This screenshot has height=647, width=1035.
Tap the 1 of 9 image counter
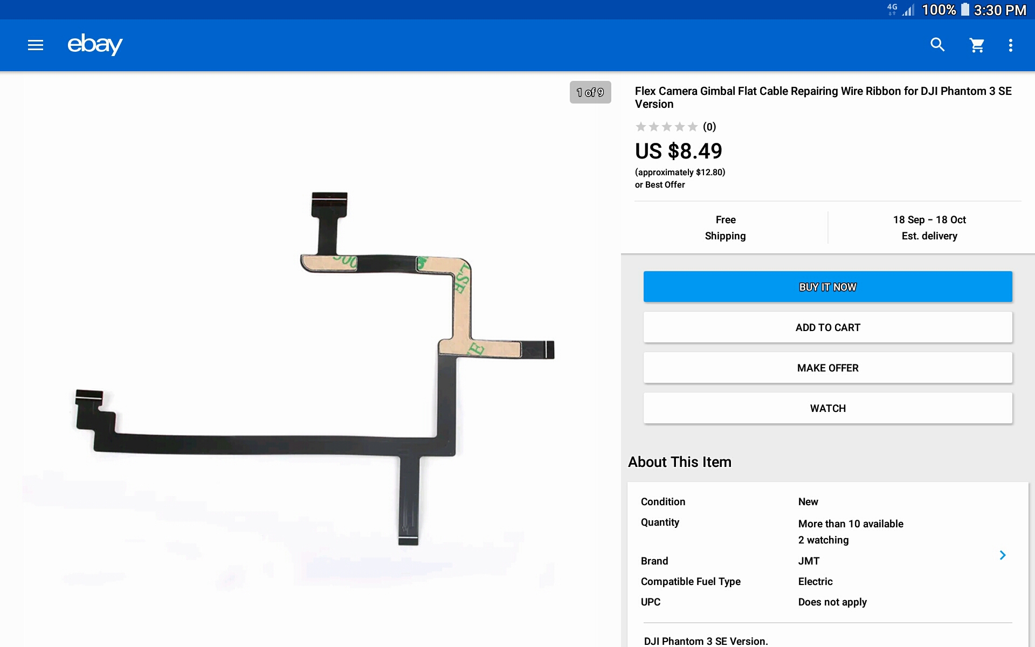coord(590,92)
